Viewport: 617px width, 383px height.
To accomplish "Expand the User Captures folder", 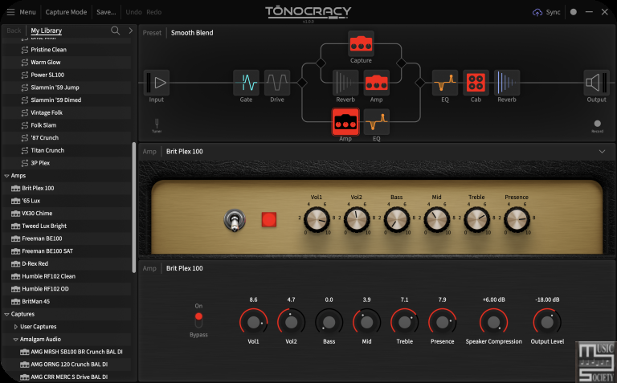I will click(16, 327).
